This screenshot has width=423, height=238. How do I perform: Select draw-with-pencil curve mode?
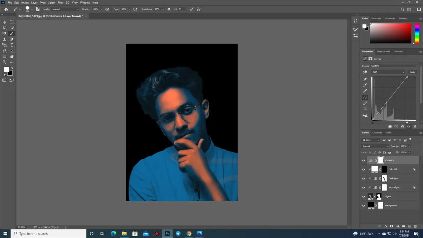point(365,103)
